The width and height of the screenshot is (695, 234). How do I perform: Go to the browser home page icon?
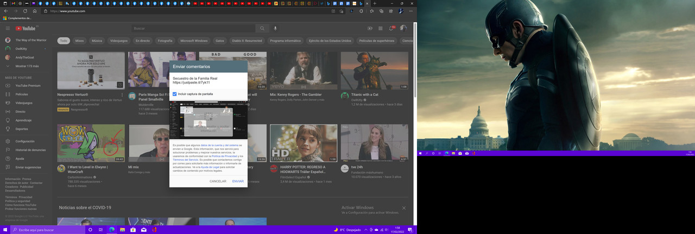pos(35,11)
